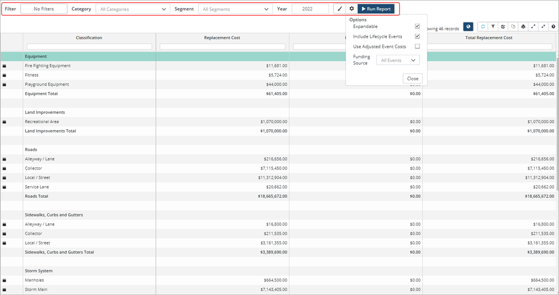Click the Run Report button
The width and height of the screenshot is (559, 295).
pos(376,9)
